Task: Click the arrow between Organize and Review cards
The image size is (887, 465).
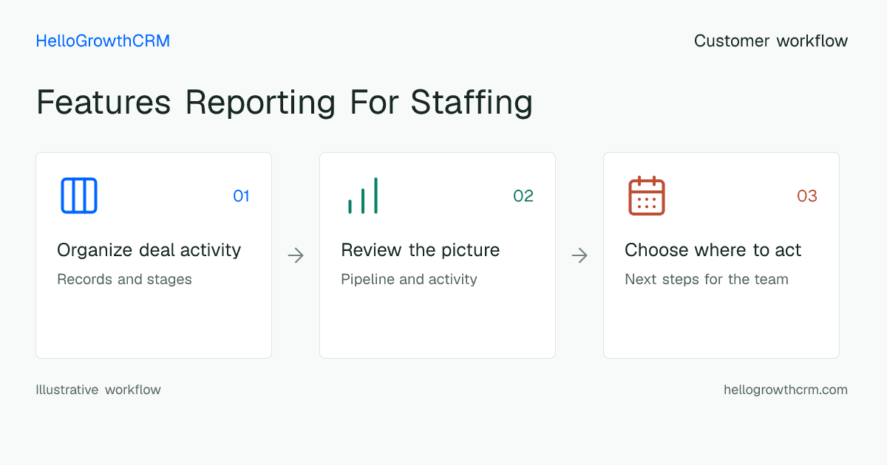Action: coord(296,255)
